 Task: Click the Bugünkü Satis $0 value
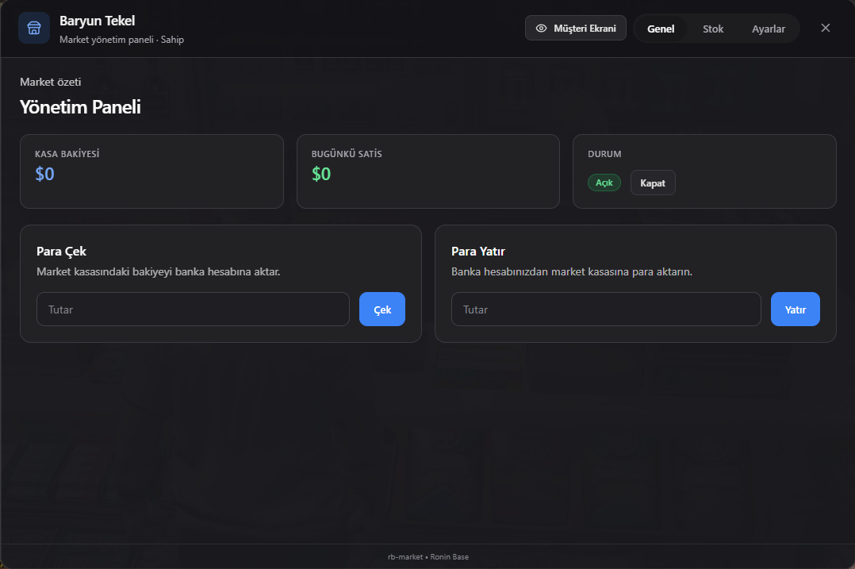[x=321, y=174]
